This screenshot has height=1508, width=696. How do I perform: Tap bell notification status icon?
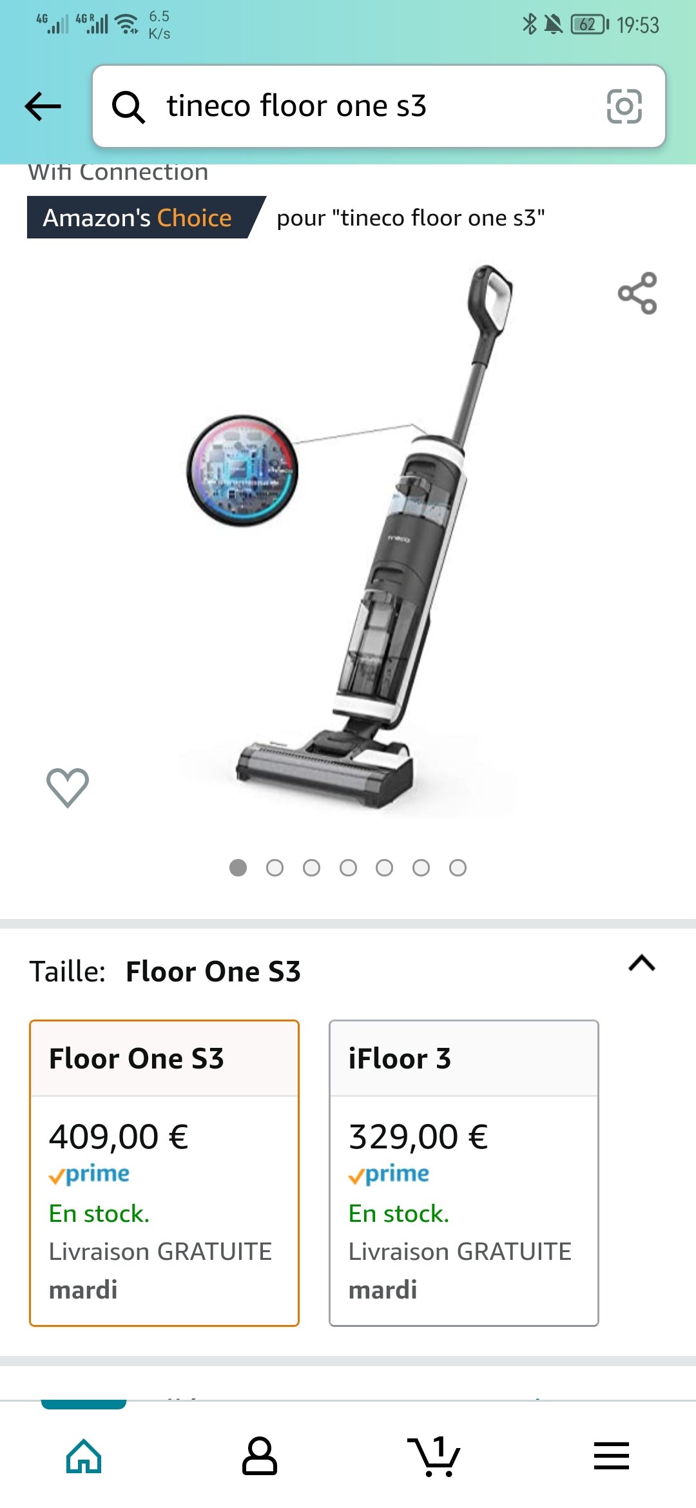553,24
